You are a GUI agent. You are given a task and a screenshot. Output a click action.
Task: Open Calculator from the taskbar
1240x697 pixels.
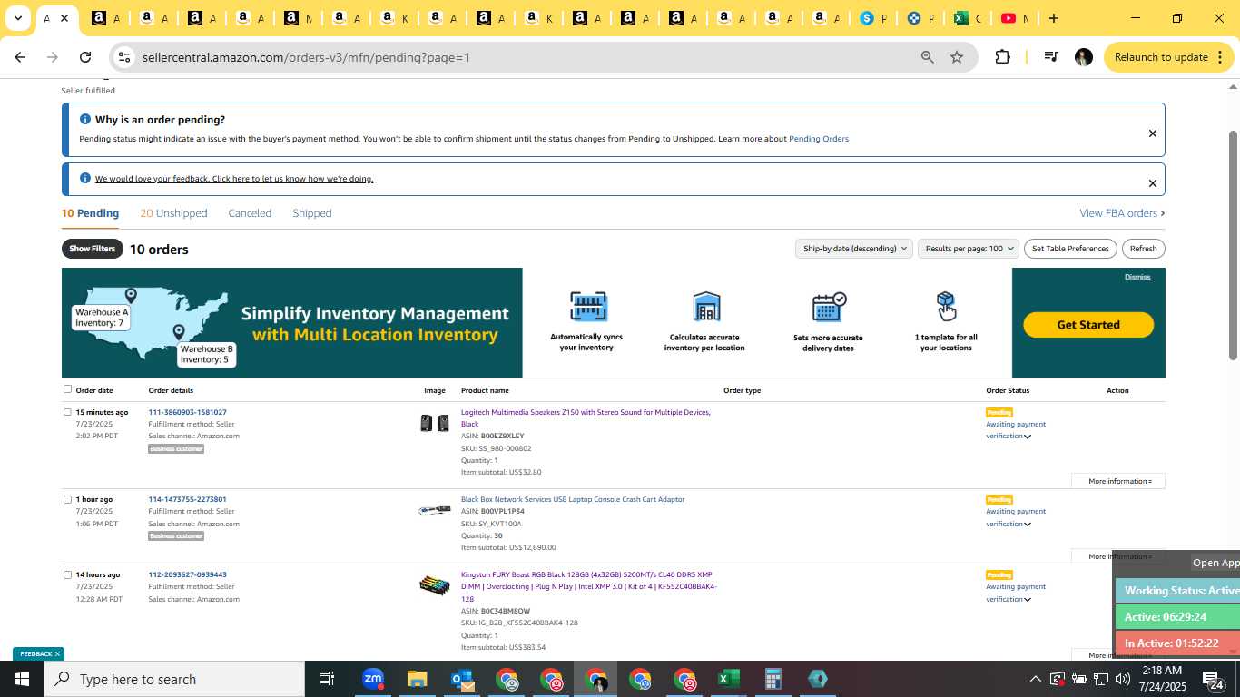(773, 679)
